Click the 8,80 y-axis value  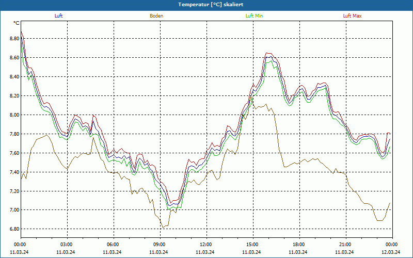tap(14, 38)
